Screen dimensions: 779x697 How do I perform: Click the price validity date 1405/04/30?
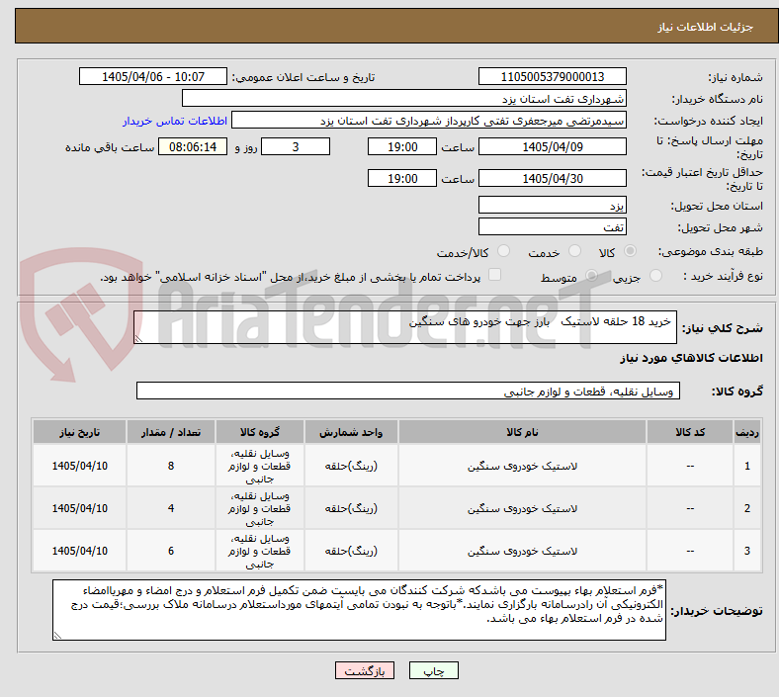click(x=552, y=178)
